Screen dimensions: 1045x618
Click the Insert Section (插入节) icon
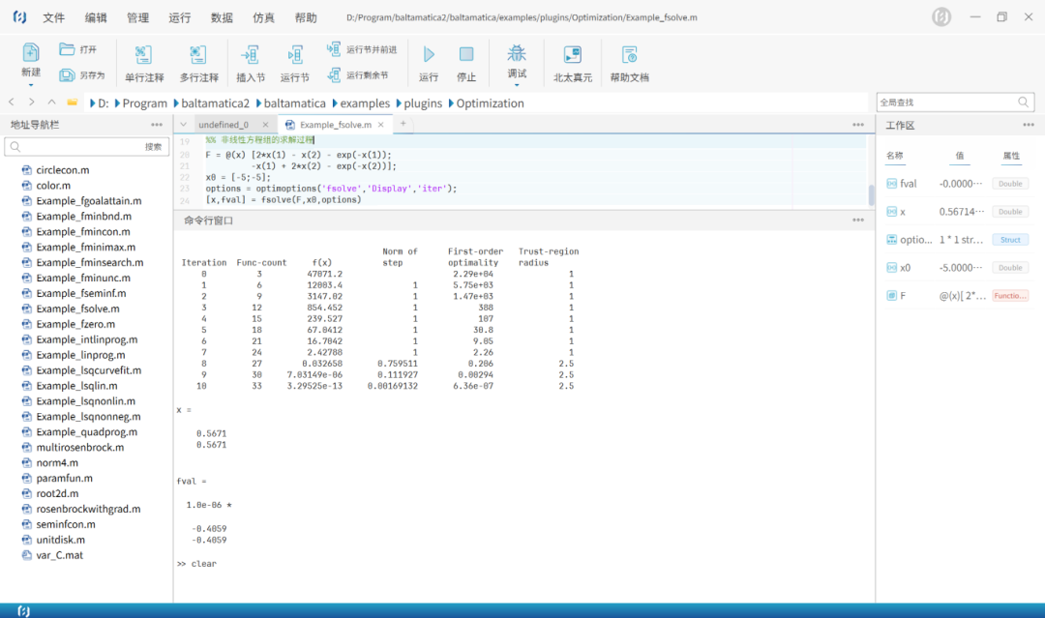tap(251, 55)
